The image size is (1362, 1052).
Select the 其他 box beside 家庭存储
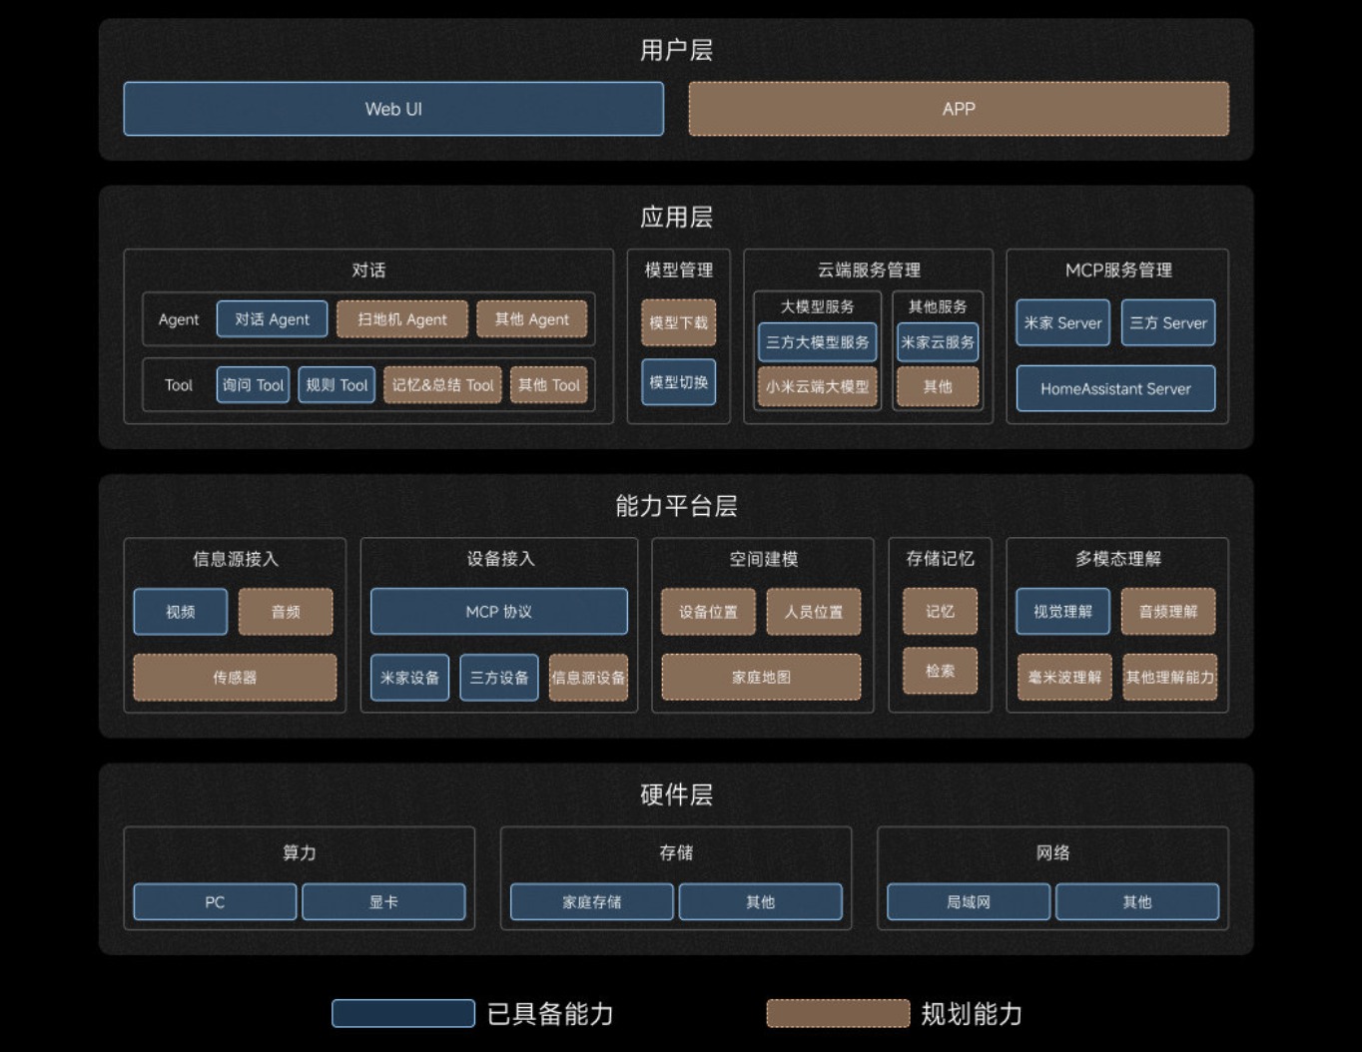pos(760,902)
